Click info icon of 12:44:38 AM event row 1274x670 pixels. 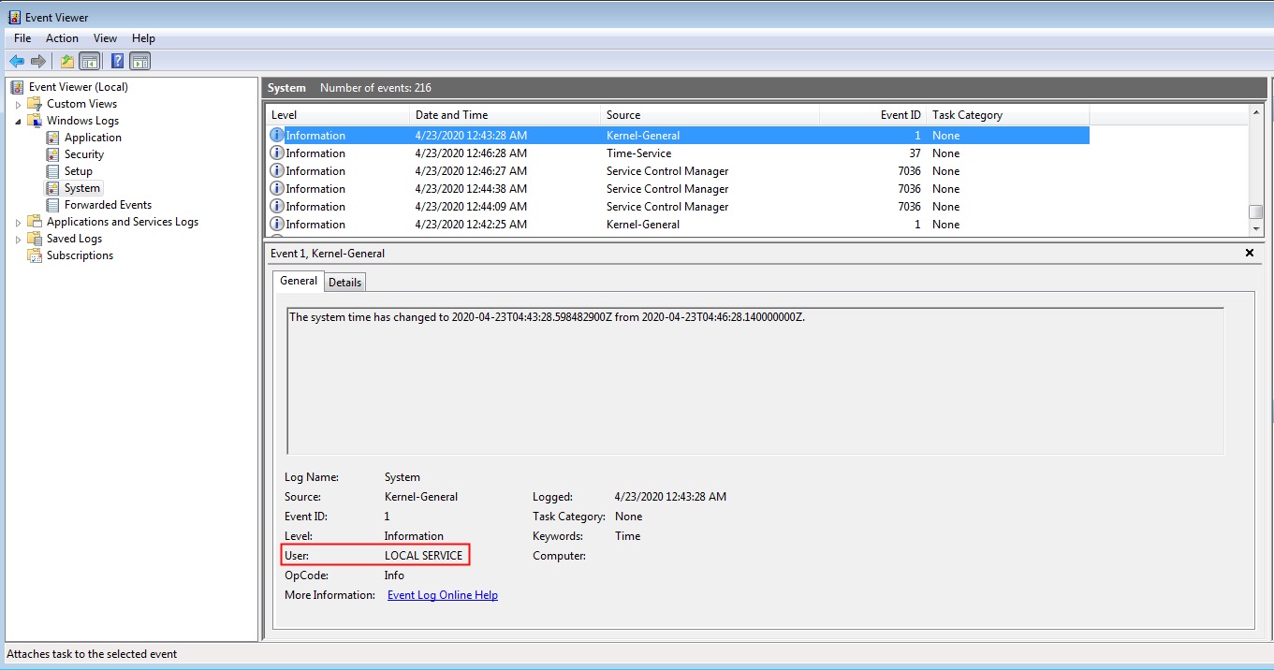pos(277,189)
